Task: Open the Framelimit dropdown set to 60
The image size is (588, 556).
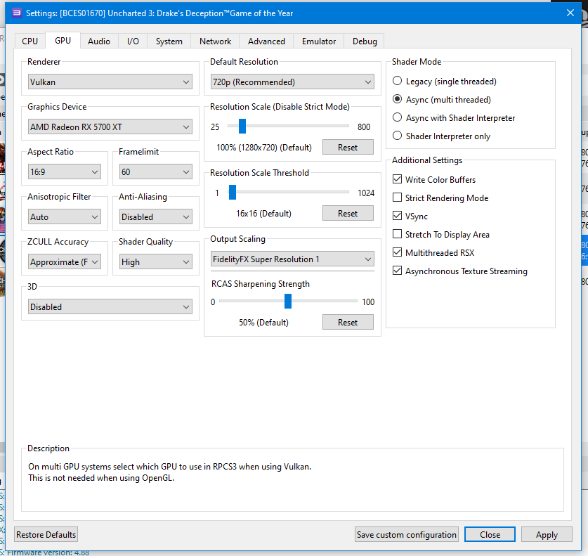Action: coord(155,172)
